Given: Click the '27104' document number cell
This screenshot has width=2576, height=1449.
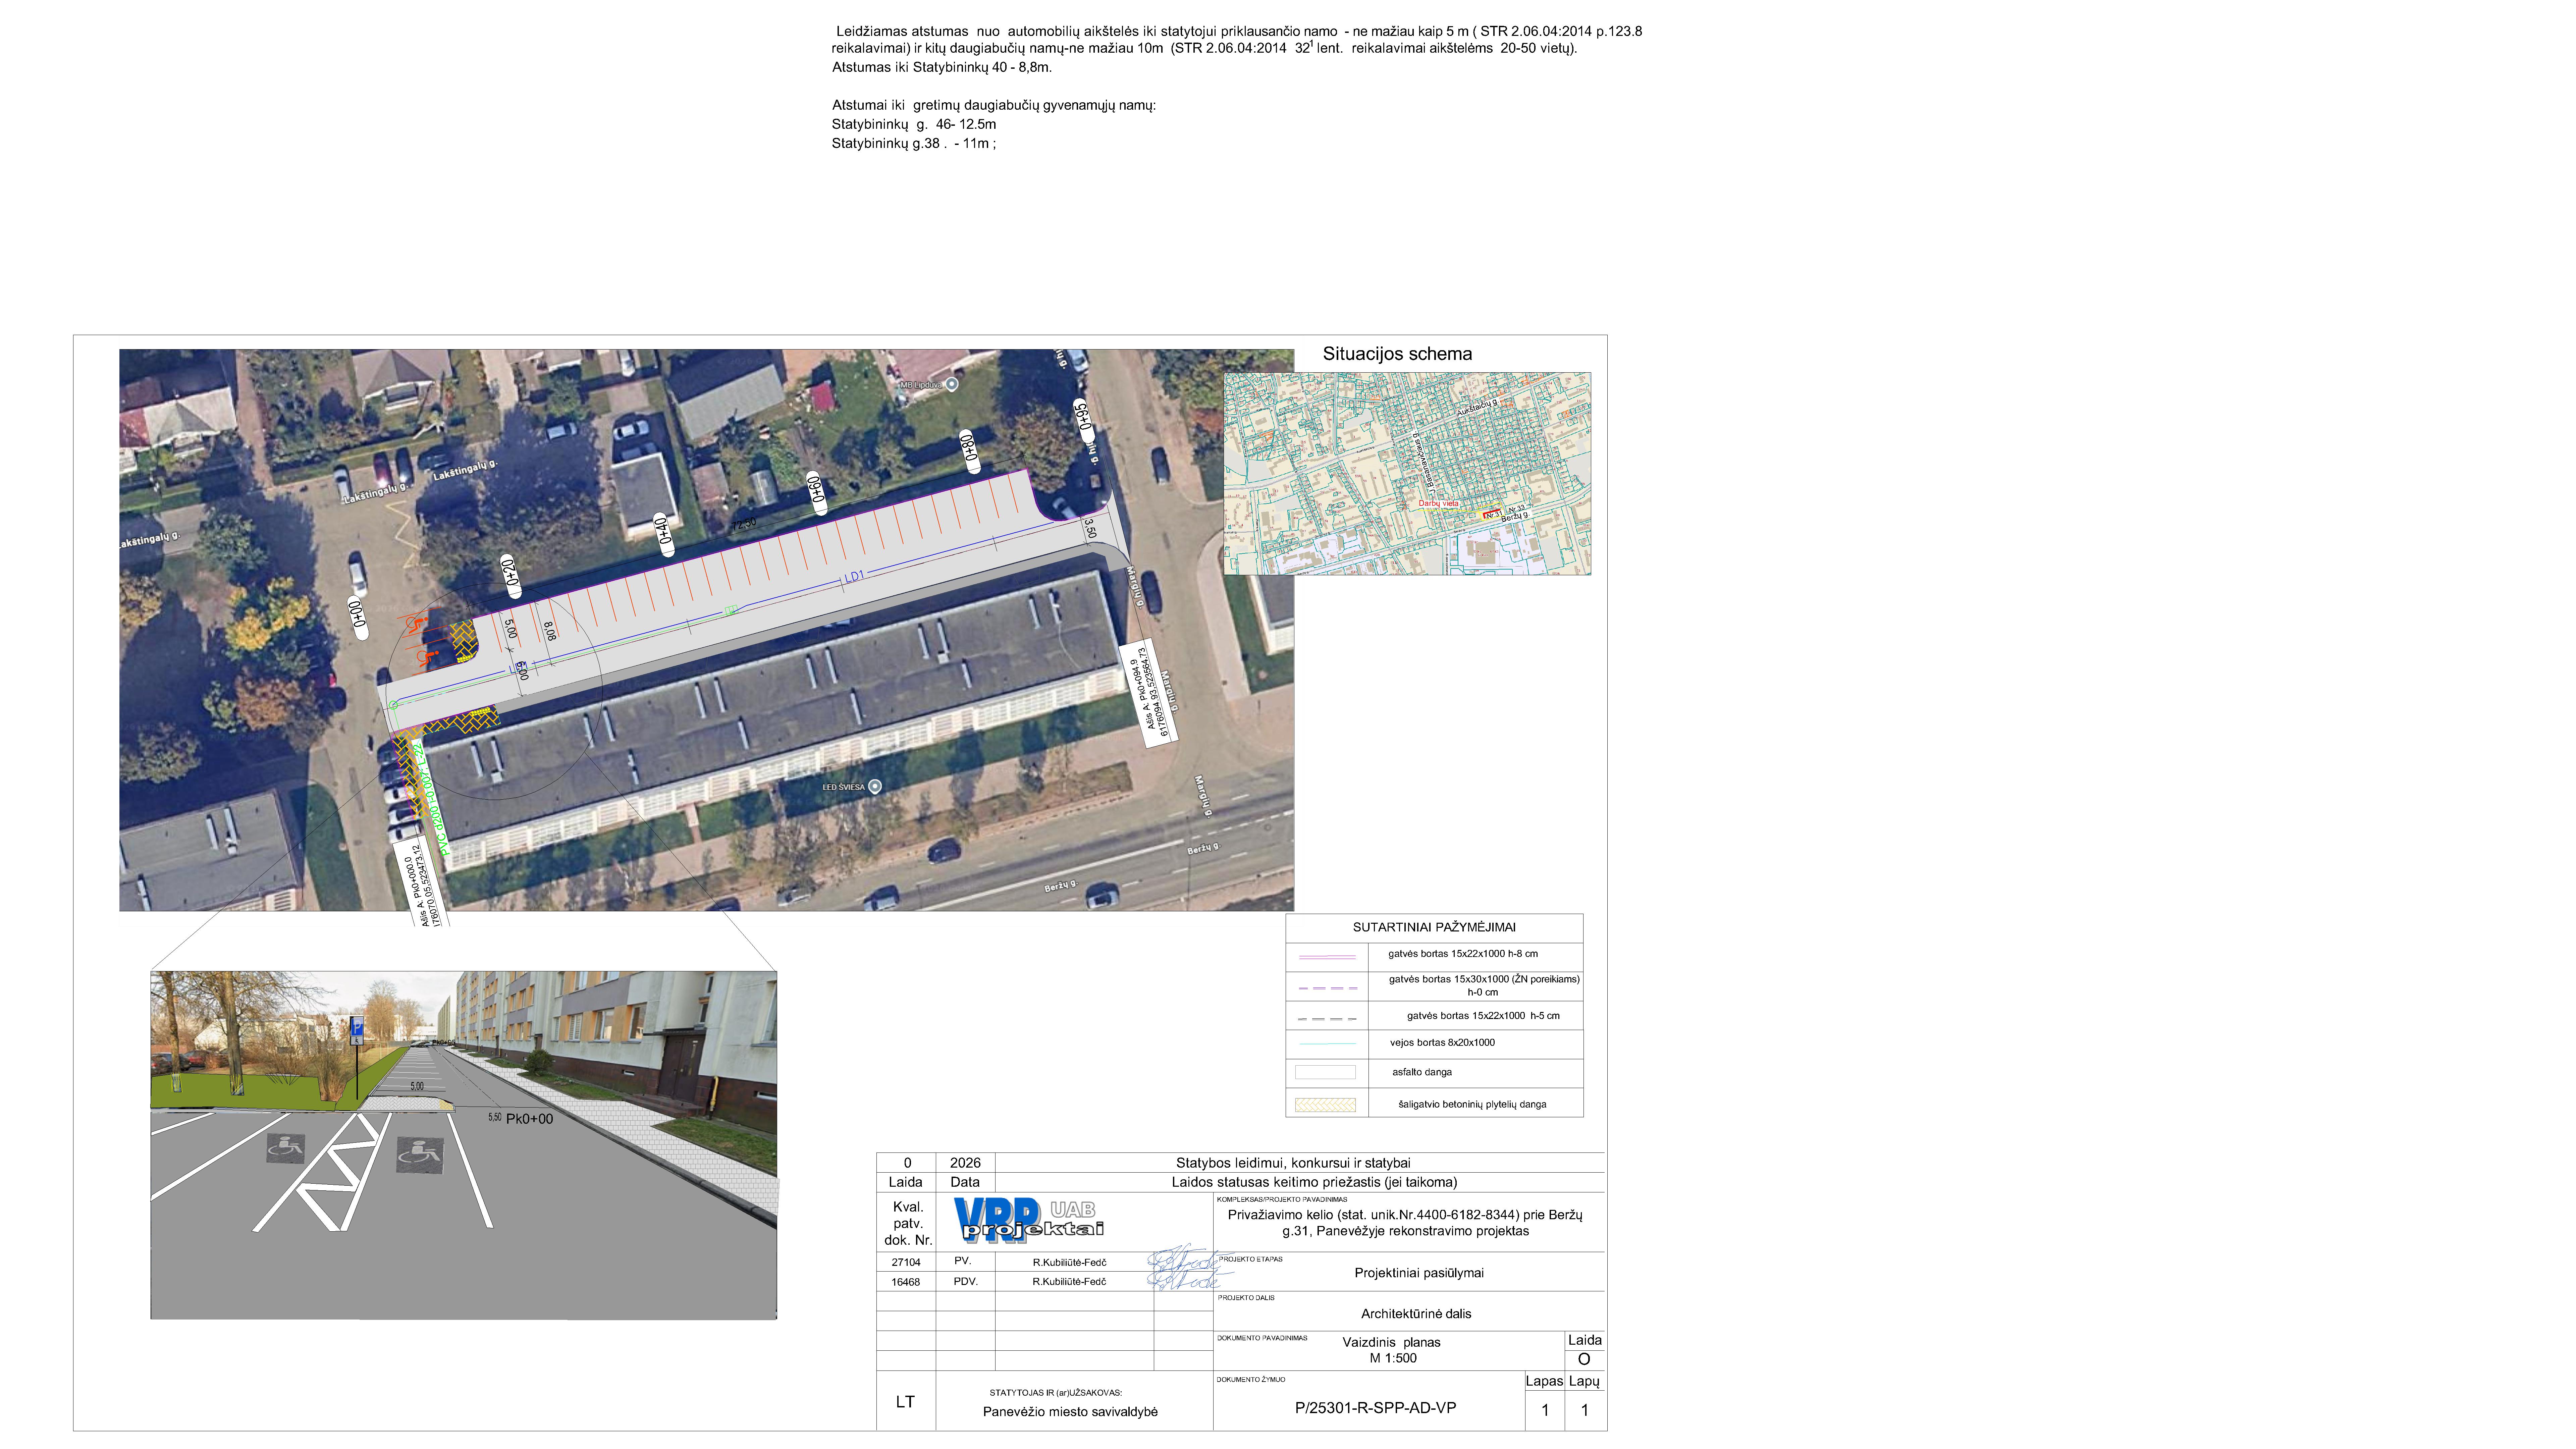Looking at the screenshot, I should coord(906,1262).
